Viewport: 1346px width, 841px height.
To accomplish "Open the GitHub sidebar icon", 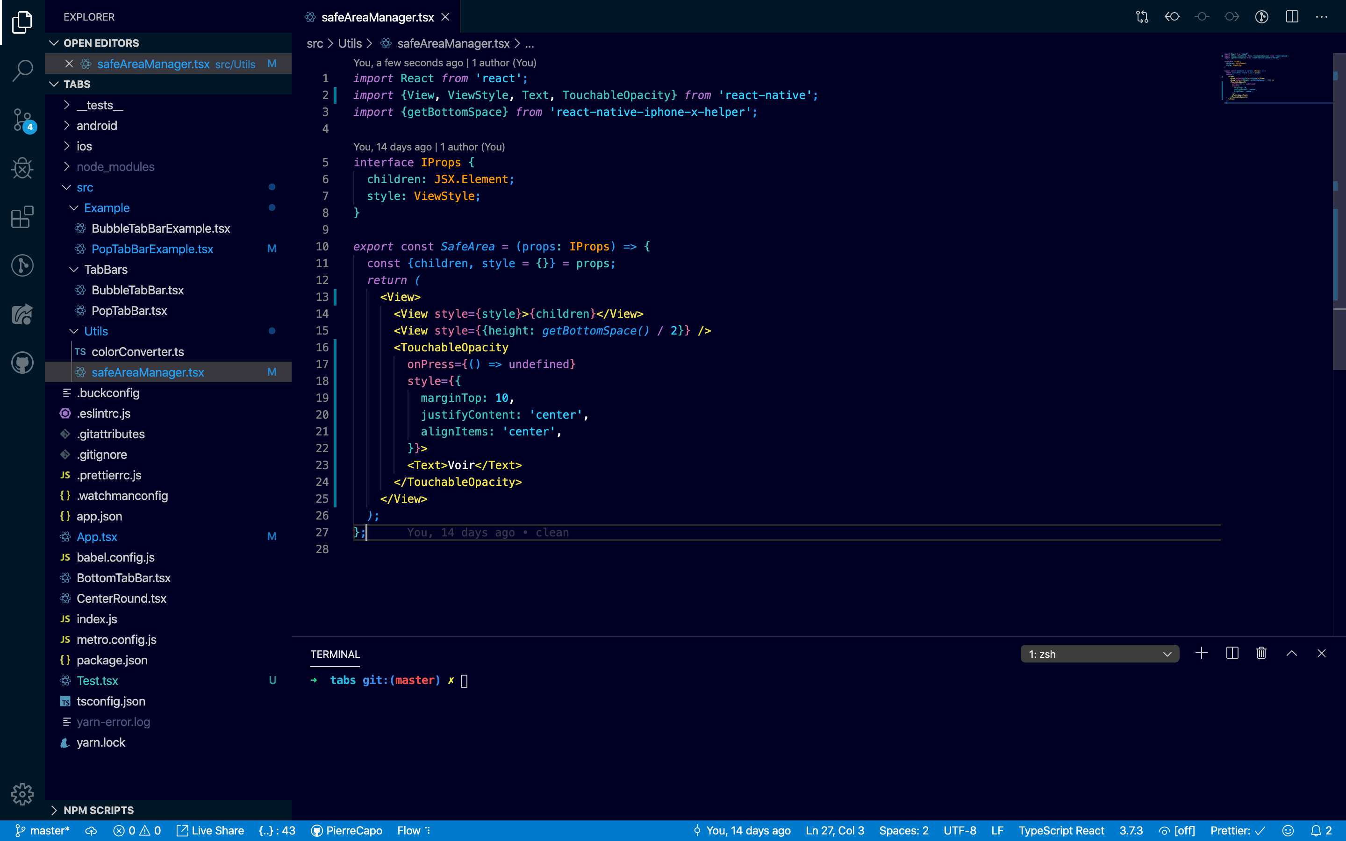I will coord(22,362).
